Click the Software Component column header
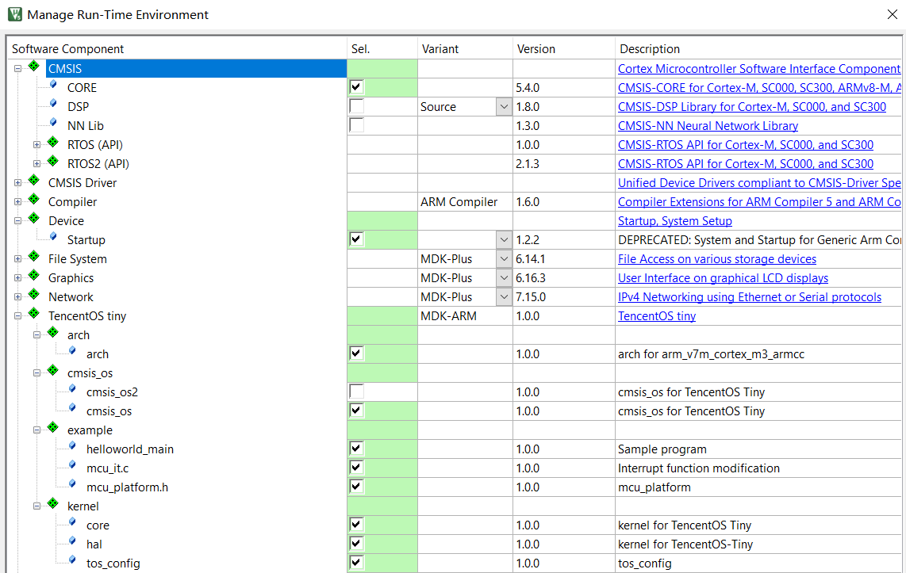Screen dimensions: 906x573 [x=177, y=49]
